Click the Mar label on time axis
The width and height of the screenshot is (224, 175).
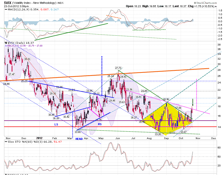coord(70,138)
